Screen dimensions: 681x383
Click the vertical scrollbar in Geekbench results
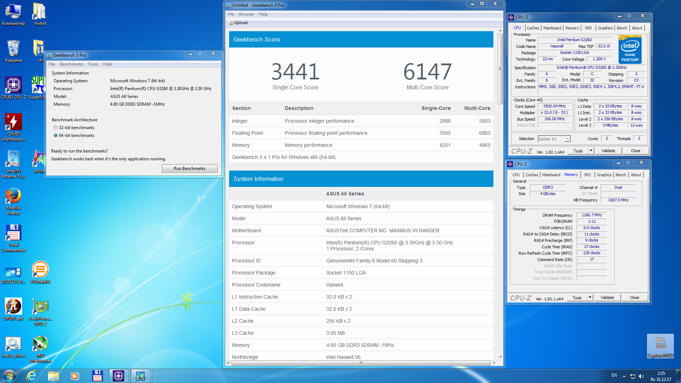(500, 69)
